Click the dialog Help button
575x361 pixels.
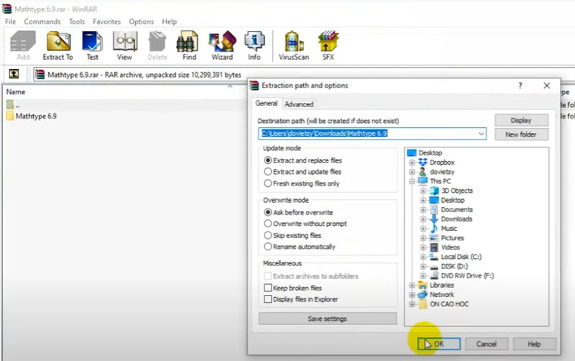coord(534,344)
